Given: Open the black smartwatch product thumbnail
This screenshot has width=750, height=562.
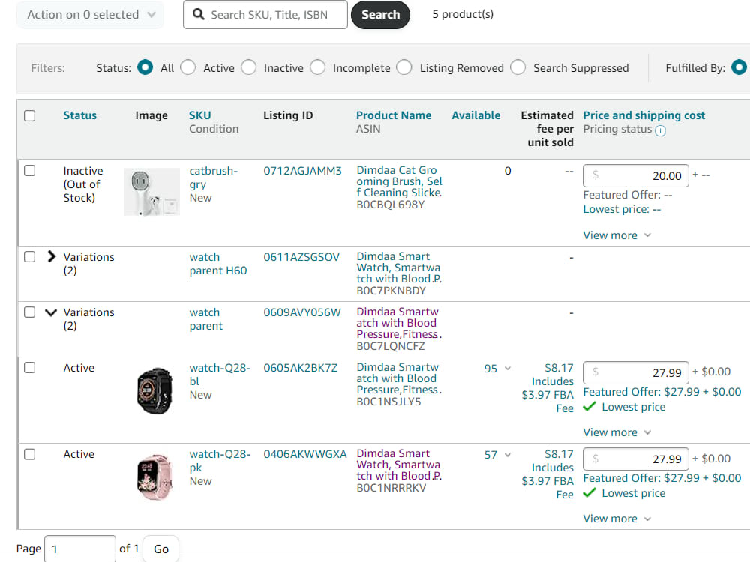Looking at the screenshot, I should [x=154, y=390].
